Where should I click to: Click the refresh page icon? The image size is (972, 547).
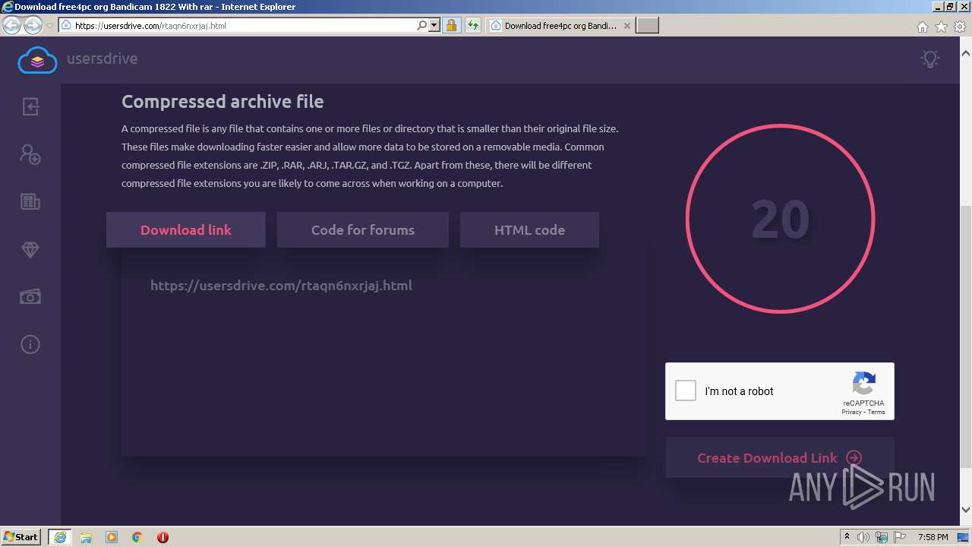pos(473,25)
